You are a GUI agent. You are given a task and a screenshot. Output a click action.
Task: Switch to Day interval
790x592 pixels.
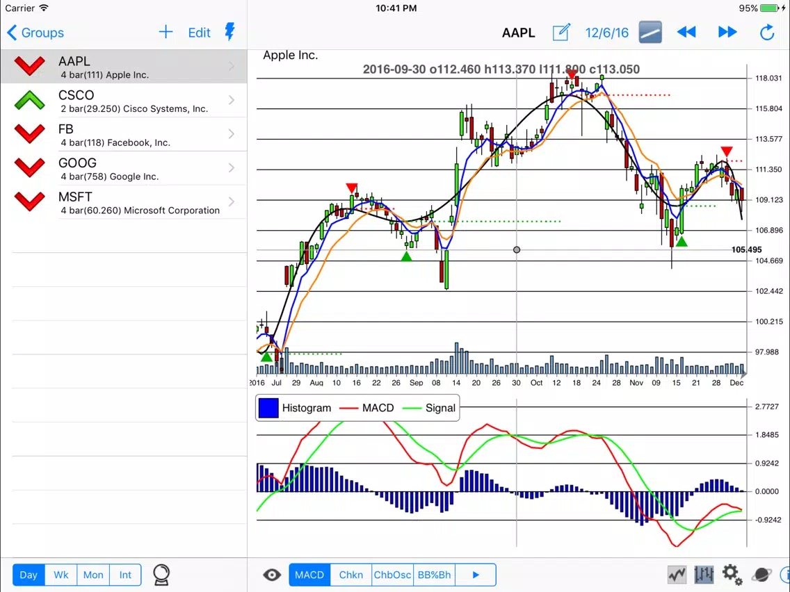click(29, 575)
